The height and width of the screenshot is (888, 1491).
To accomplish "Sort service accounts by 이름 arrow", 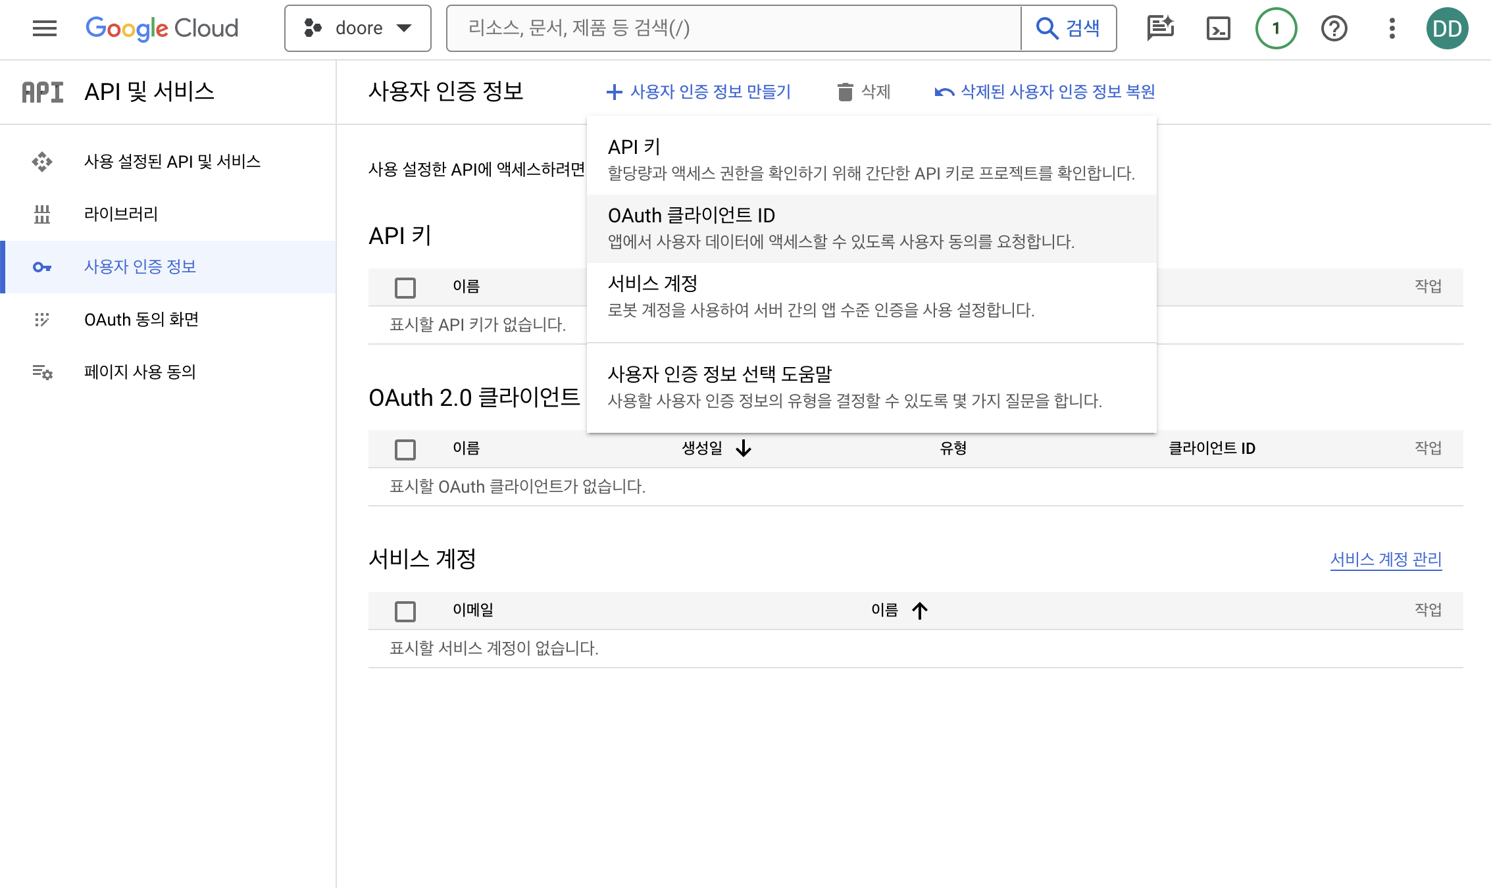I will tap(920, 610).
